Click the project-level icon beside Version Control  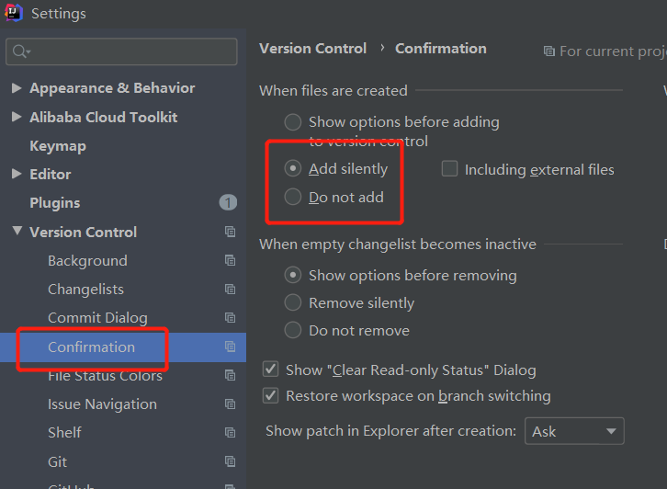pyautogui.click(x=230, y=232)
